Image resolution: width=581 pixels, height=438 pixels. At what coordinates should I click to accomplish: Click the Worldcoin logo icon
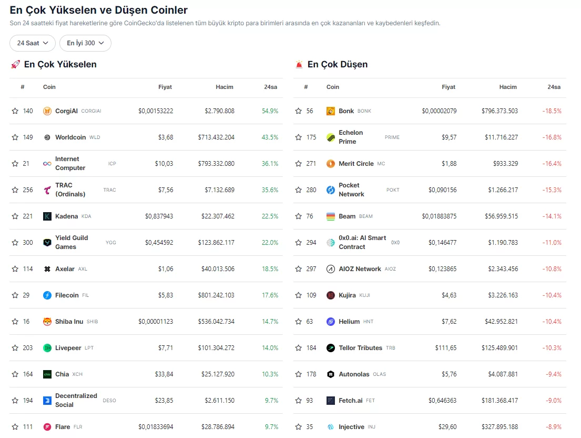click(x=47, y=137)
